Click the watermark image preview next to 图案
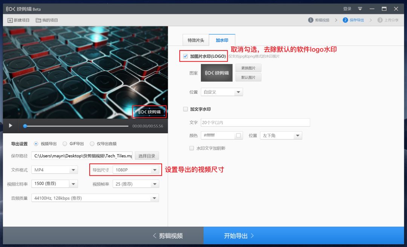Image resolution: width=407 pixels, height=247 pixels. 216,73
